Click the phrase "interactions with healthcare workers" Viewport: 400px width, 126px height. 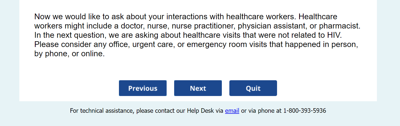click(x=231, y=17)
